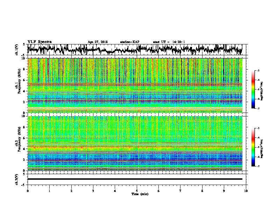Click inside the ch.2 spectrogram panel

point(135,143)
